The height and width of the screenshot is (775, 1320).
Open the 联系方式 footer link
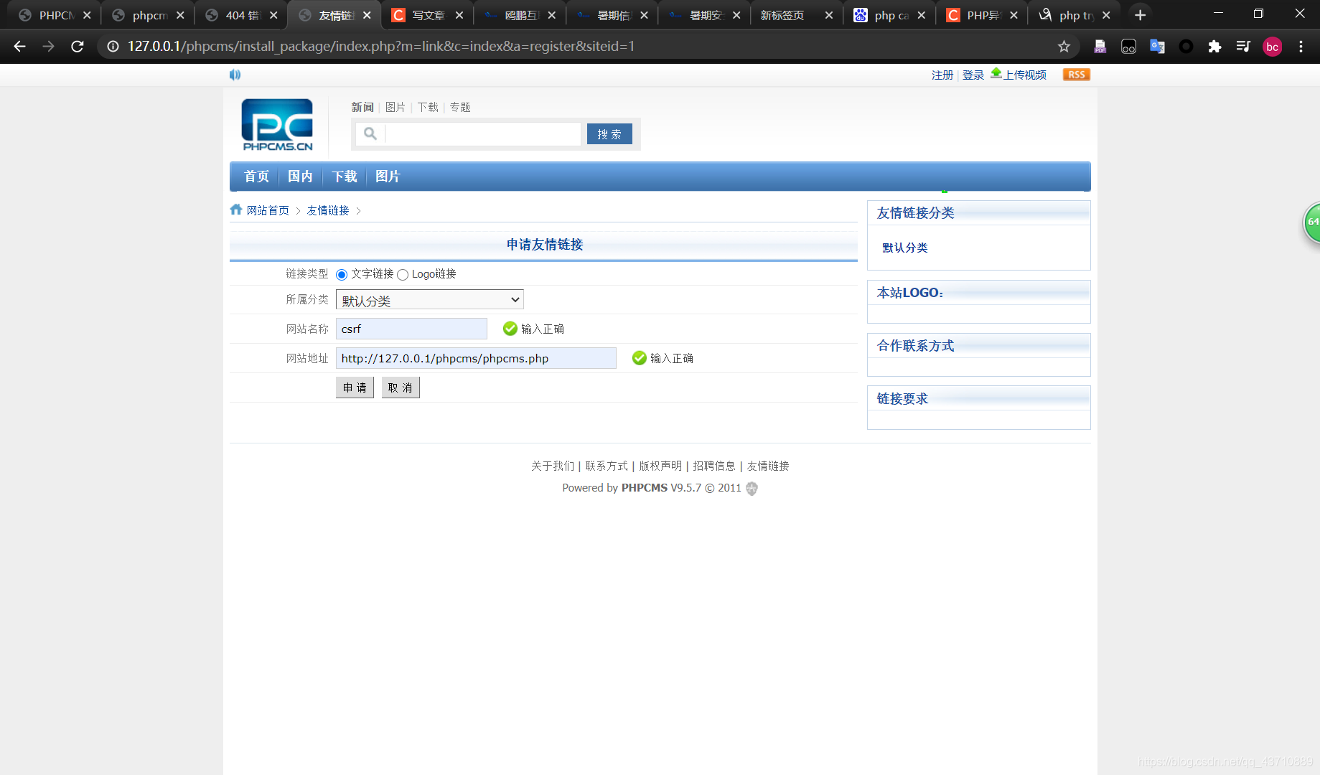coord(607,466)
